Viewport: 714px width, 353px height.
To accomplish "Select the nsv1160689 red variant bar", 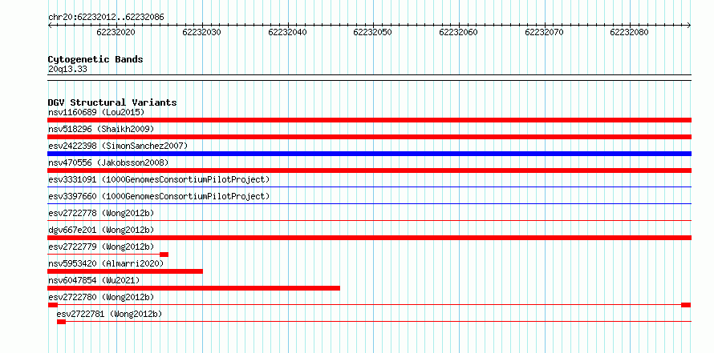I will point(369,120).
